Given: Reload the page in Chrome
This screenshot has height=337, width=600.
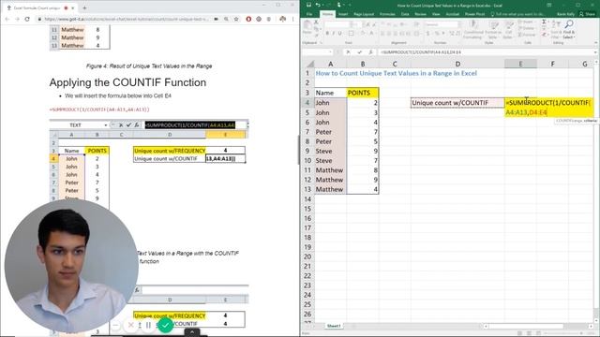Looking at the screenshot, I should [x=27, y=19].
